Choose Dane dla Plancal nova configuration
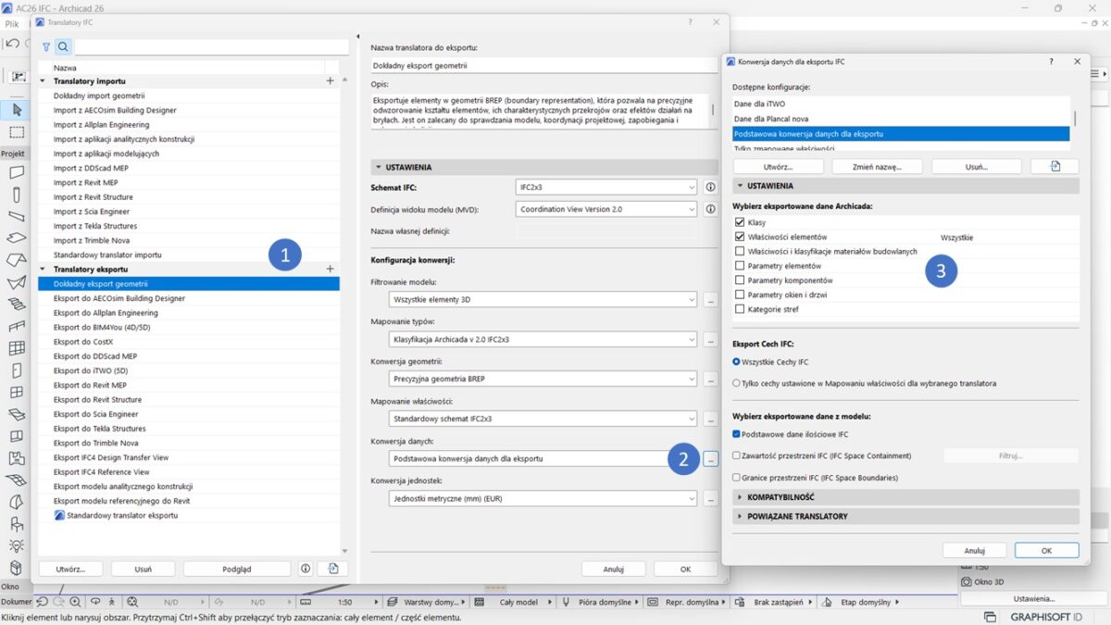Viewport: 1111px width, 625px height. coord(771,119)
